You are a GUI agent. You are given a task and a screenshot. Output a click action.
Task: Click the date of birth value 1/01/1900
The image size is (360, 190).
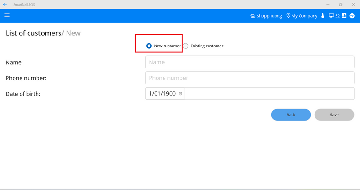[162, 94]
